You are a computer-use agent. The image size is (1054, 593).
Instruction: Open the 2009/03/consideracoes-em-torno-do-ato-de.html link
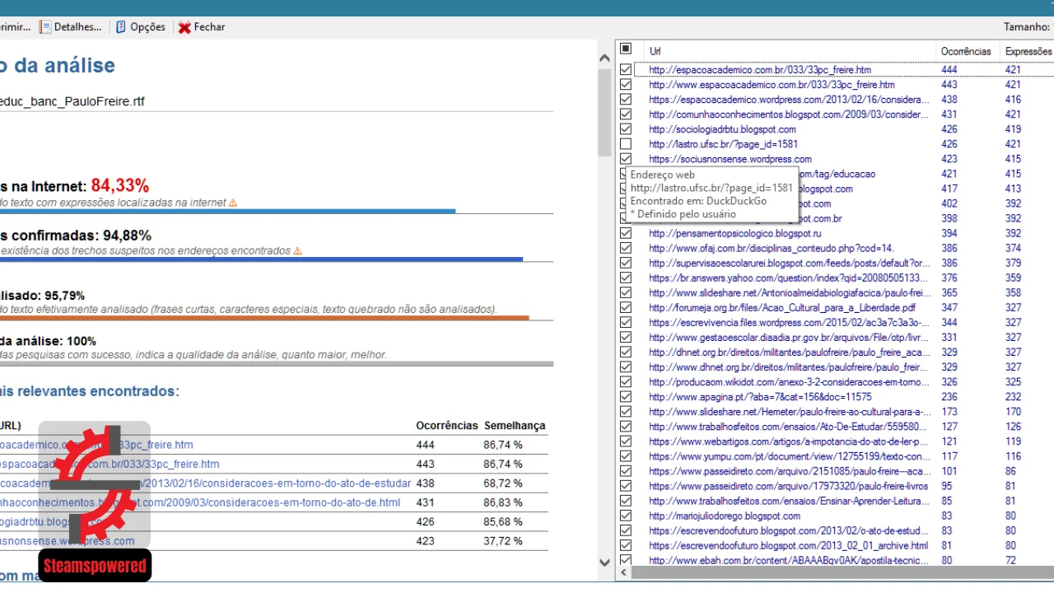(200, 502)
